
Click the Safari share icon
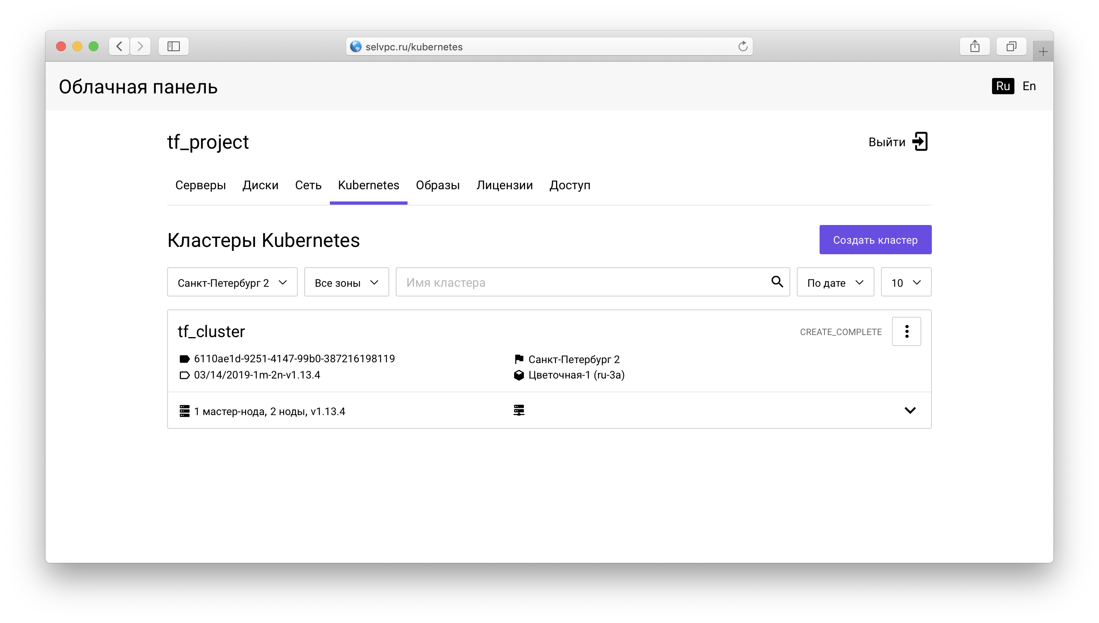(974, 46)
